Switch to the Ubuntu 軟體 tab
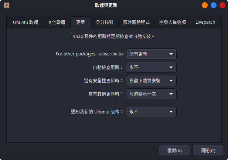This screenshot has width=228, height=160. 25,23
